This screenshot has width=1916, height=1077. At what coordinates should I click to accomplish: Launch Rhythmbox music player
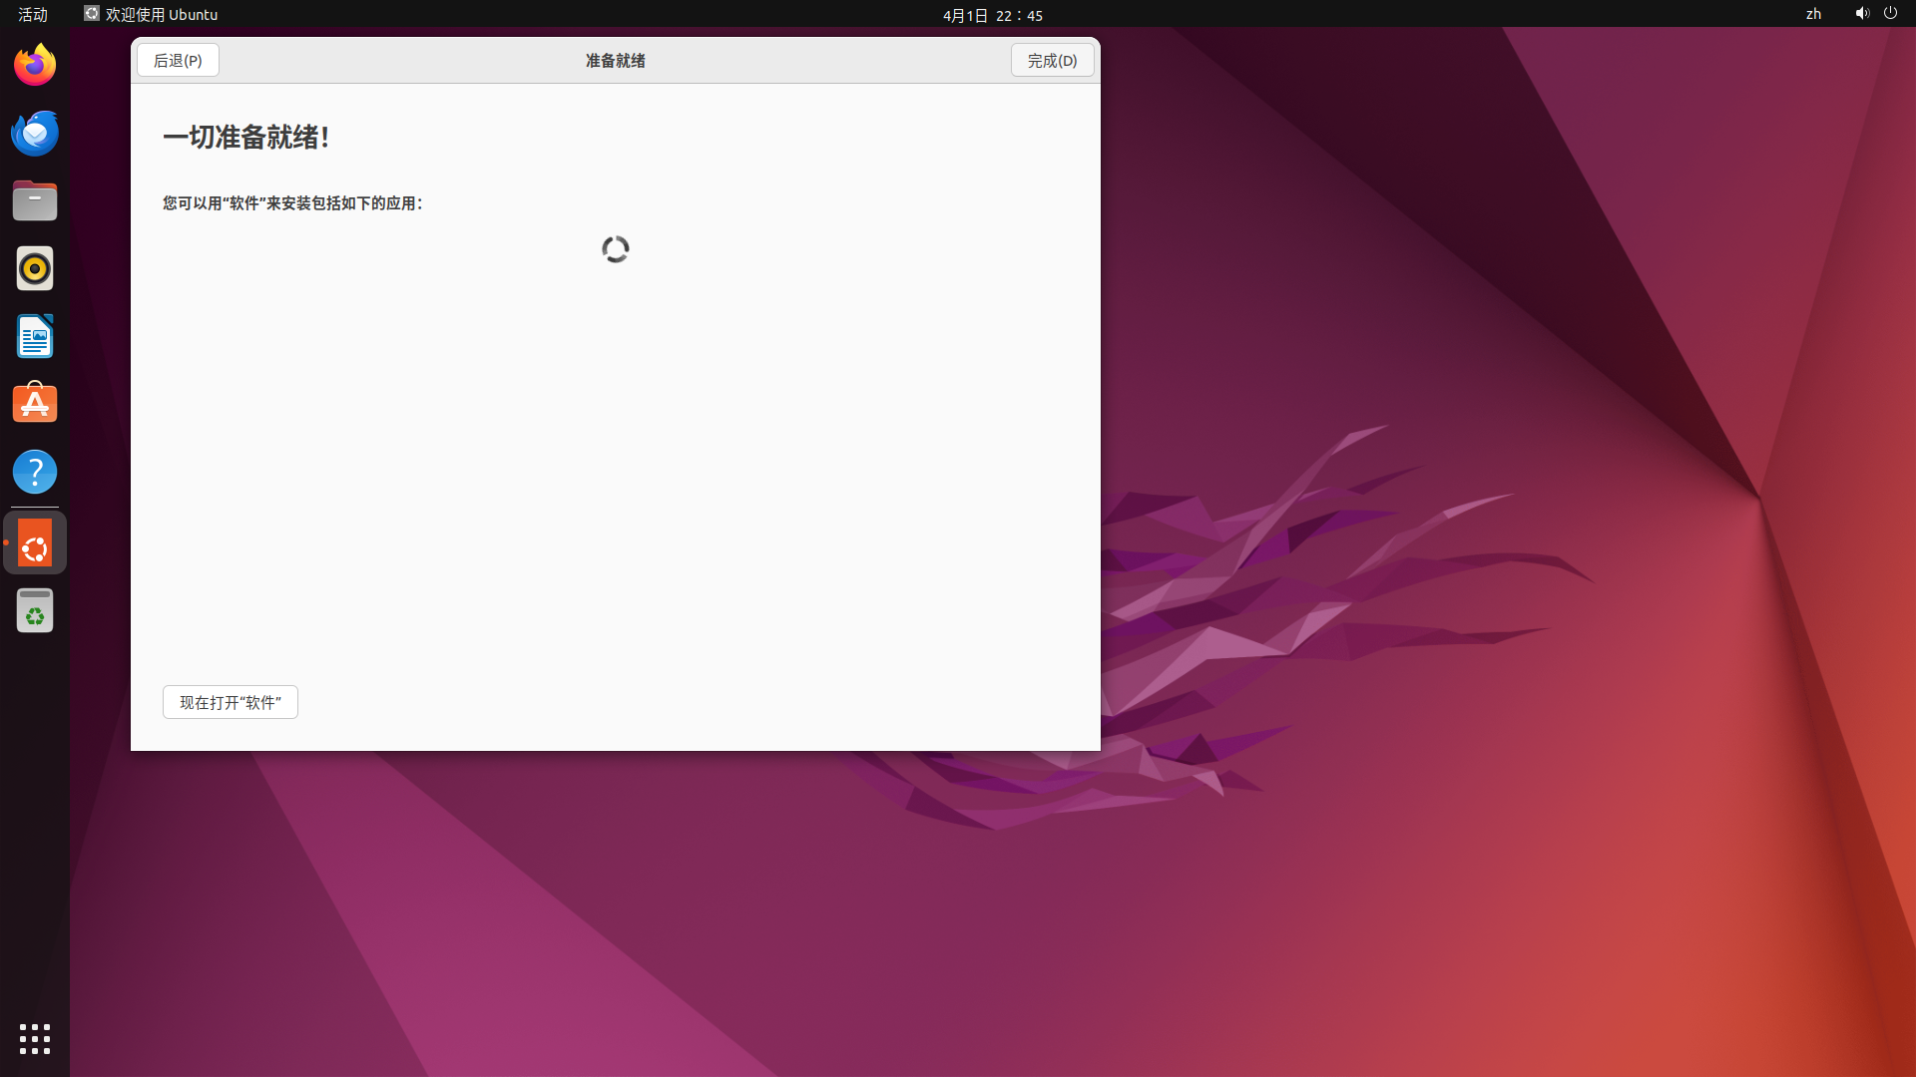pos(35,269)
